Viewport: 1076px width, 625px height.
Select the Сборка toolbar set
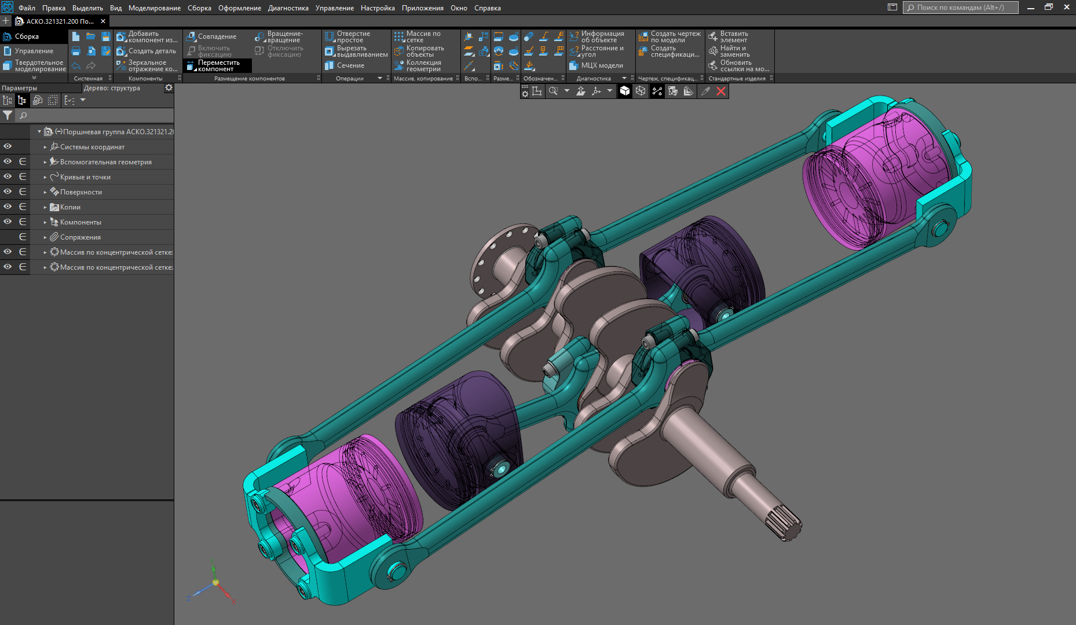pyautogui.click(x=34, y=36)
